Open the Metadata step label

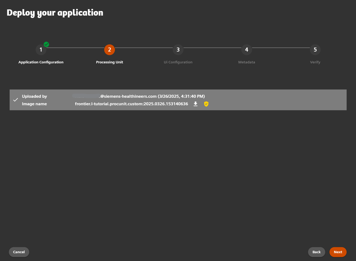(246, 62)
